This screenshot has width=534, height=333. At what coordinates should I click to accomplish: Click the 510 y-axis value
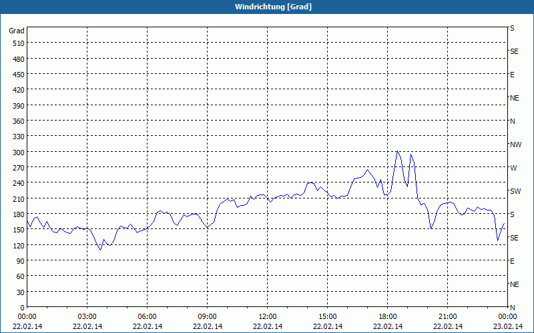tap(19, 43)
